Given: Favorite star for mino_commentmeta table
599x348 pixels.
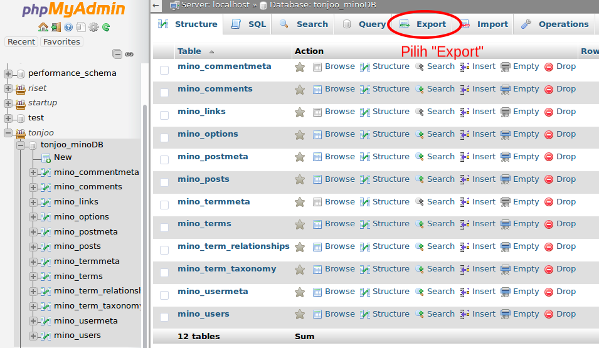Looking at the screenshot, I should coord(300,67).
